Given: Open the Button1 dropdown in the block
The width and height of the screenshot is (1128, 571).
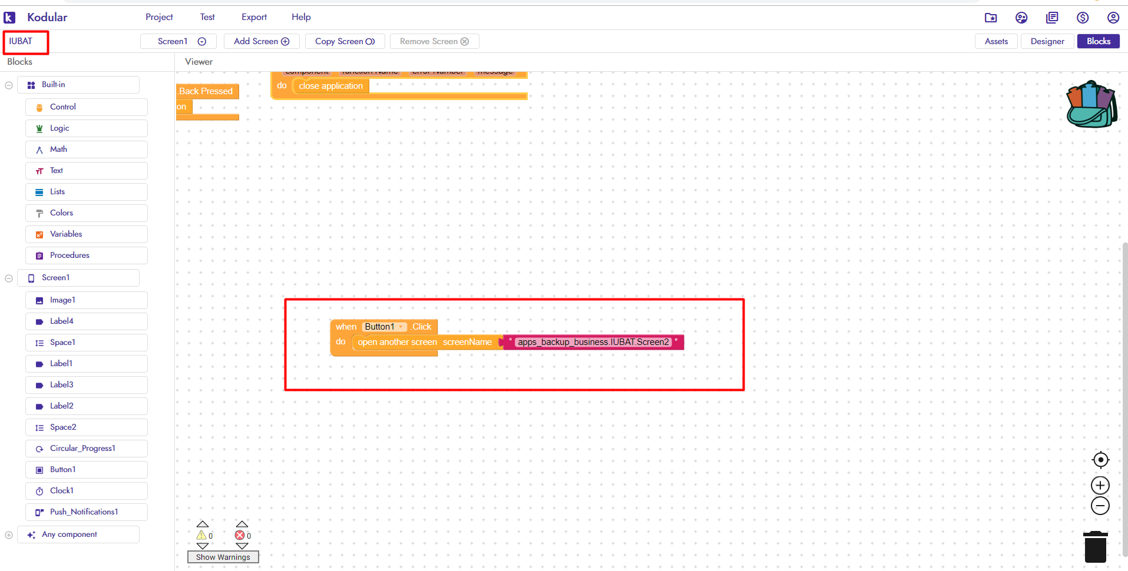Looking at the screenshot, I should pos(401,327).
